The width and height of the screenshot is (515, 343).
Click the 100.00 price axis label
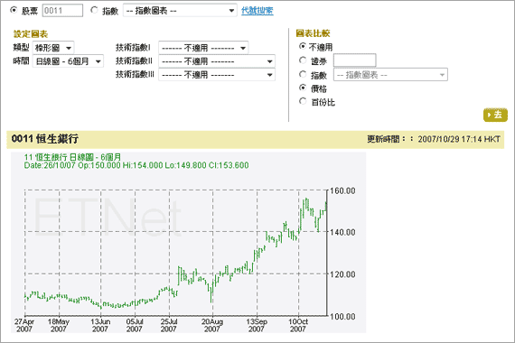tap(342, 317)
